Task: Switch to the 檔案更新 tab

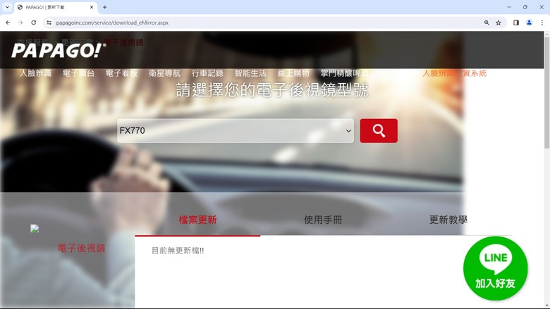Action: pyautogui.click(x=197, y=220)
